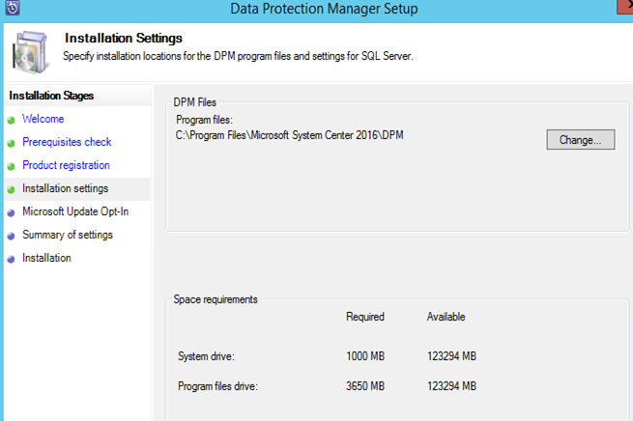Click the Program files drive 3650 MB value
The height and width of the screenshot is (421, 633).
[364, 386]
